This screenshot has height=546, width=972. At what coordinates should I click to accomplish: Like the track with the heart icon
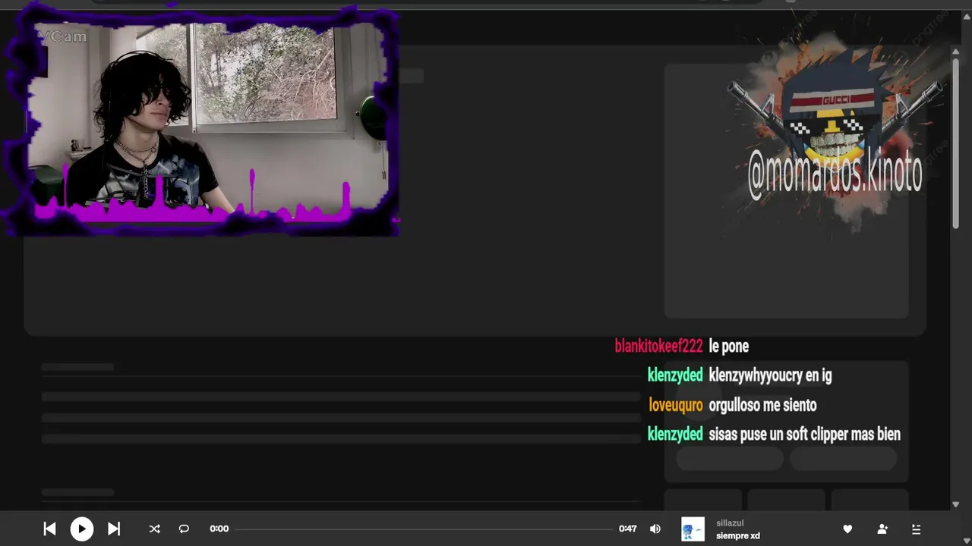(847, 529)
